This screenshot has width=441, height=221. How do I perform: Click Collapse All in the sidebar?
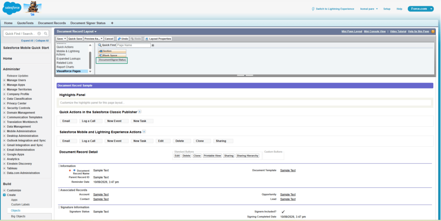(x=42, y=41)
